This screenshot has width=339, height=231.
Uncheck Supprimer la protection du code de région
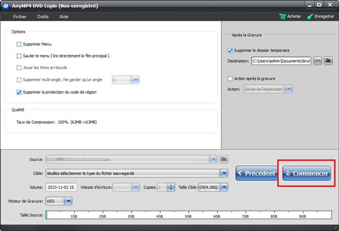19,92
